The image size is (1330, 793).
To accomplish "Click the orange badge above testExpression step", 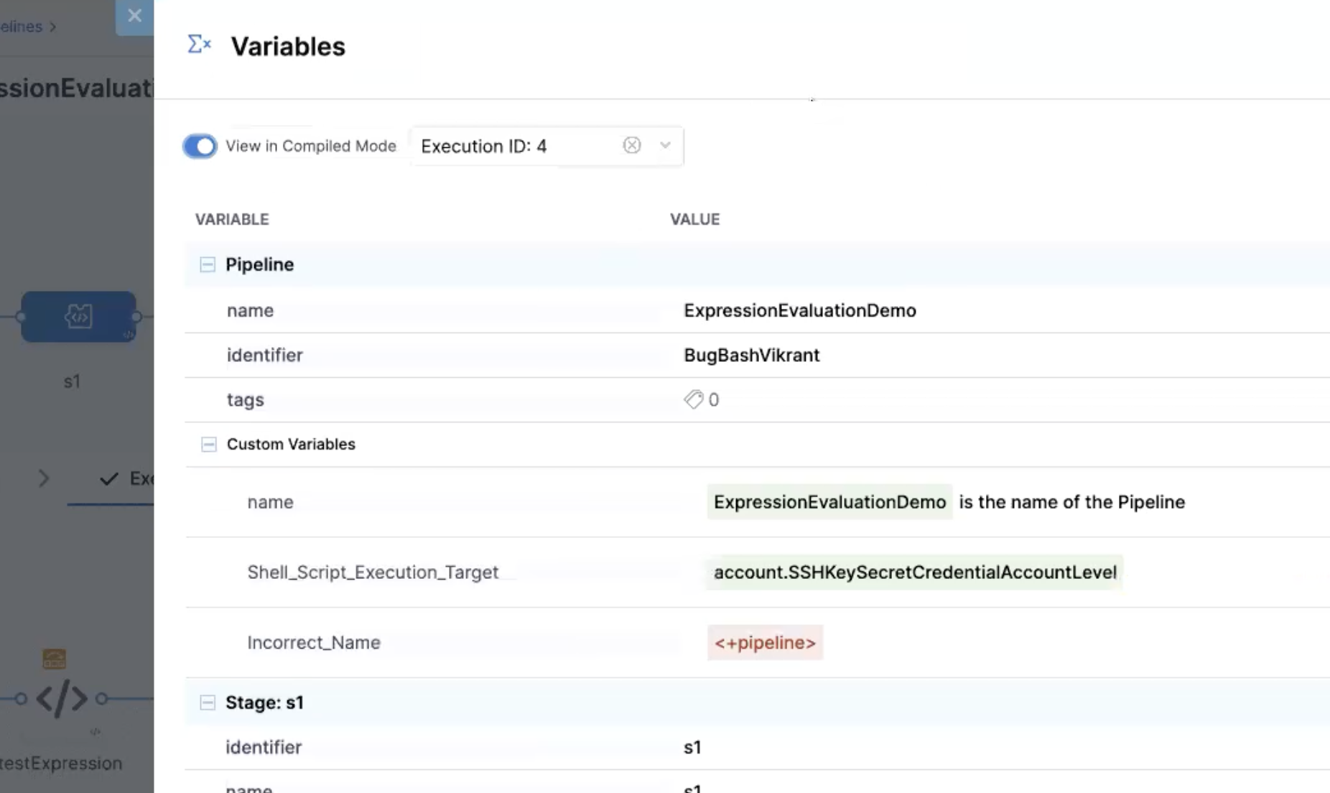I will 55,658.
